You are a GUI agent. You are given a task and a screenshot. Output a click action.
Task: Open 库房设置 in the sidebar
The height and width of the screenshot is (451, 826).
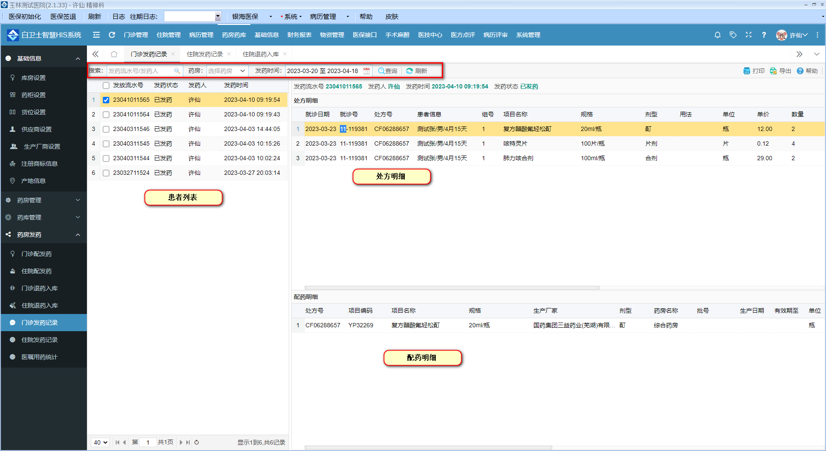click(44, 78)
